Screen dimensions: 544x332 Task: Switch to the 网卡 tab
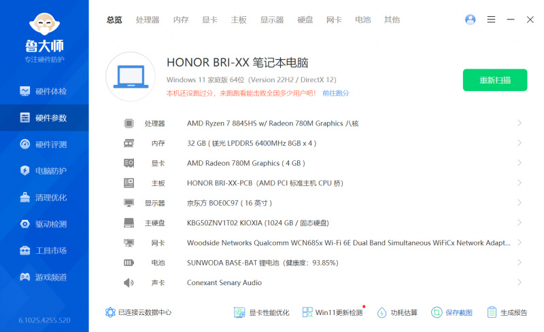pos(334,20)
